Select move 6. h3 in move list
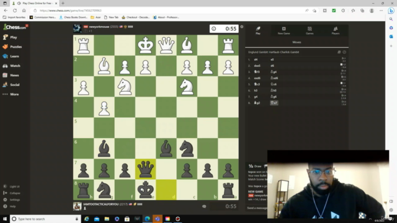 (256, 90)
